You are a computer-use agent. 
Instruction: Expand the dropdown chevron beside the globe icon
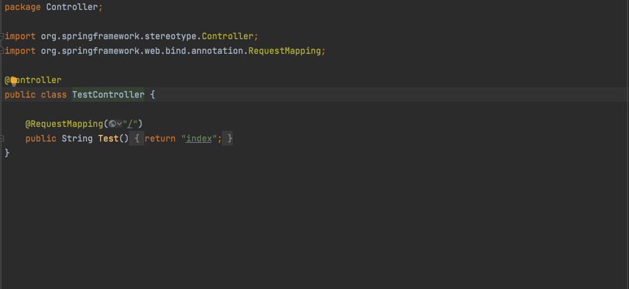pos(119,124)
